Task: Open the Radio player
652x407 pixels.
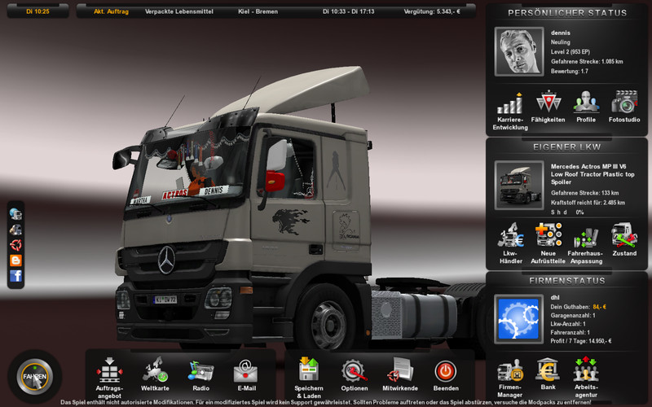Action: click(200, 375)
